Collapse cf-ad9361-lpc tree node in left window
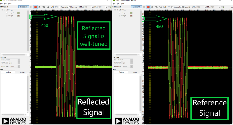The height and width of the screenshot is (125, 233). 2,10
